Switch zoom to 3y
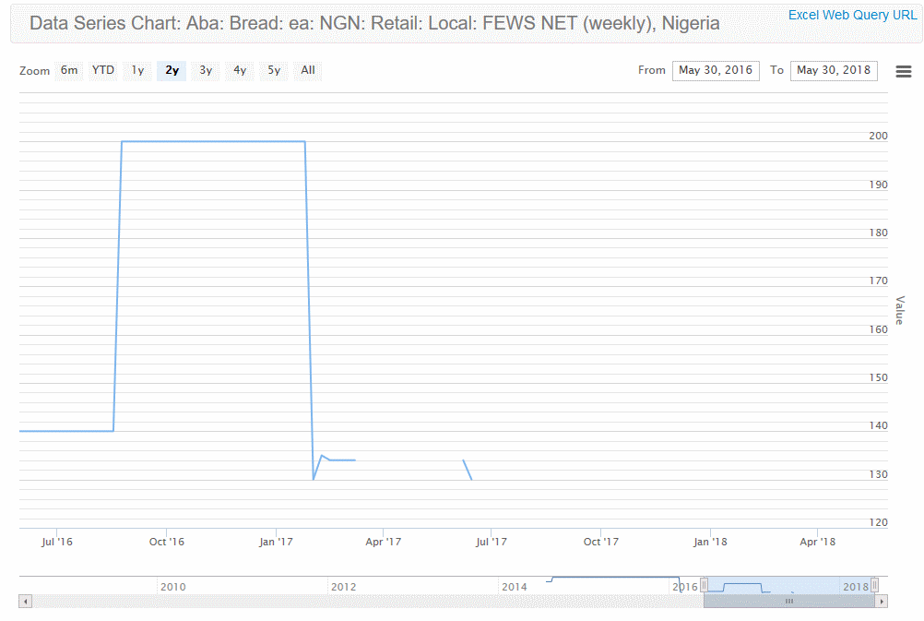Screen dimensions: 924x621 (206, 70)
